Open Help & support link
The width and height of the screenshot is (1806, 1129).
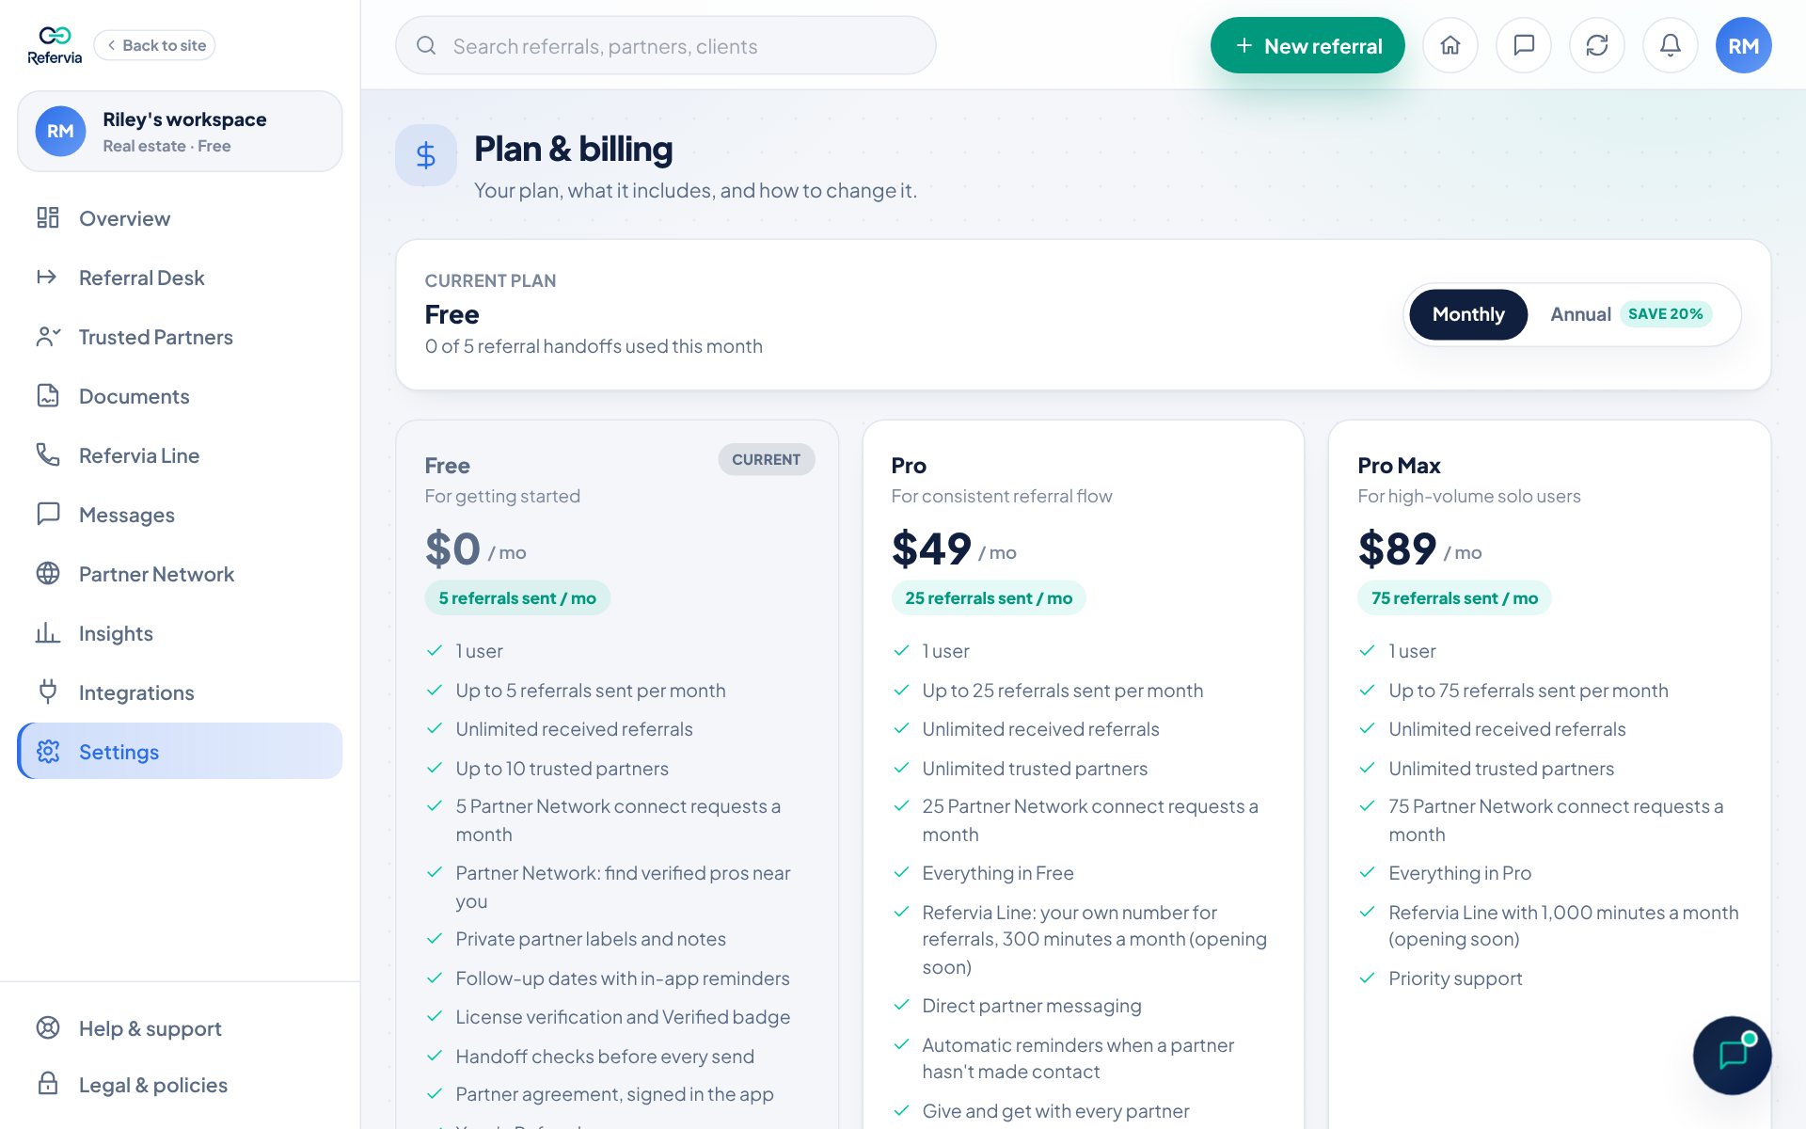(x=180, y=1027)
